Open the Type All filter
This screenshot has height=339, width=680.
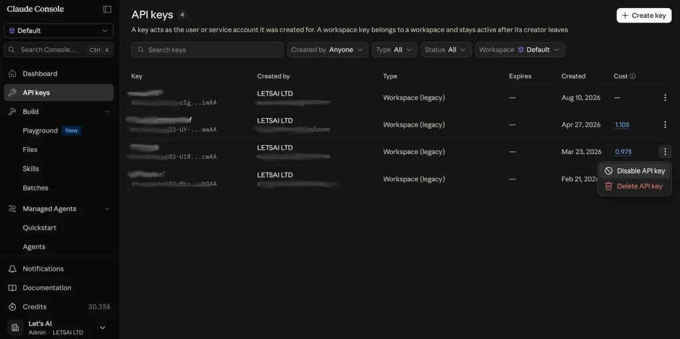[394, 50]
